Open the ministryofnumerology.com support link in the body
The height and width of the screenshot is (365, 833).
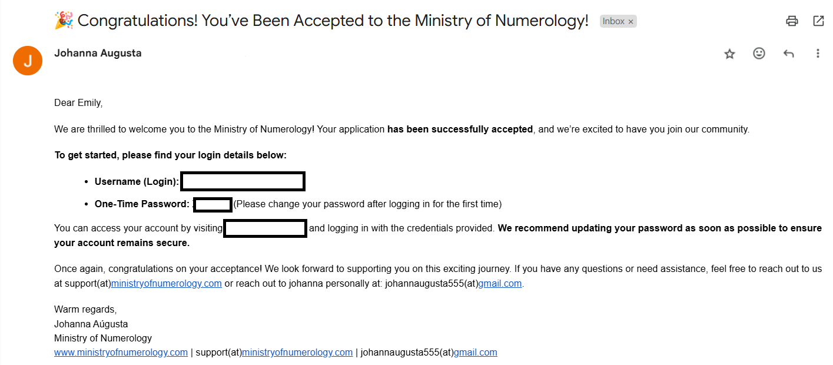pyautogui.click(x=166, y=283)
